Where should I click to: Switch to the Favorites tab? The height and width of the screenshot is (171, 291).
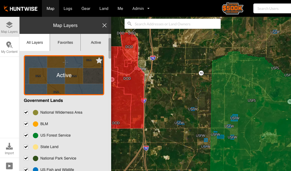pos(65,42)
